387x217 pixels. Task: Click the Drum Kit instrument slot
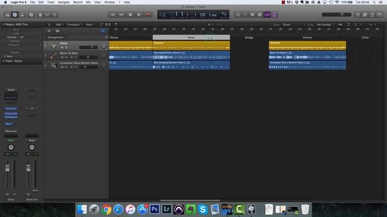tap(11, 108)
